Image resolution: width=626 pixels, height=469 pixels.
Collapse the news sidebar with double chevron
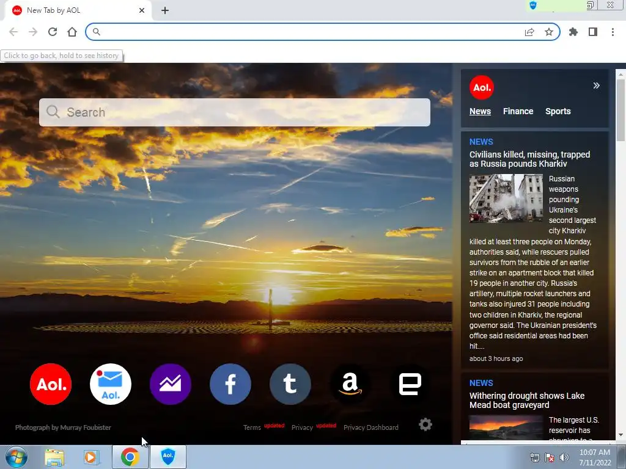click(x=596, y=85)
